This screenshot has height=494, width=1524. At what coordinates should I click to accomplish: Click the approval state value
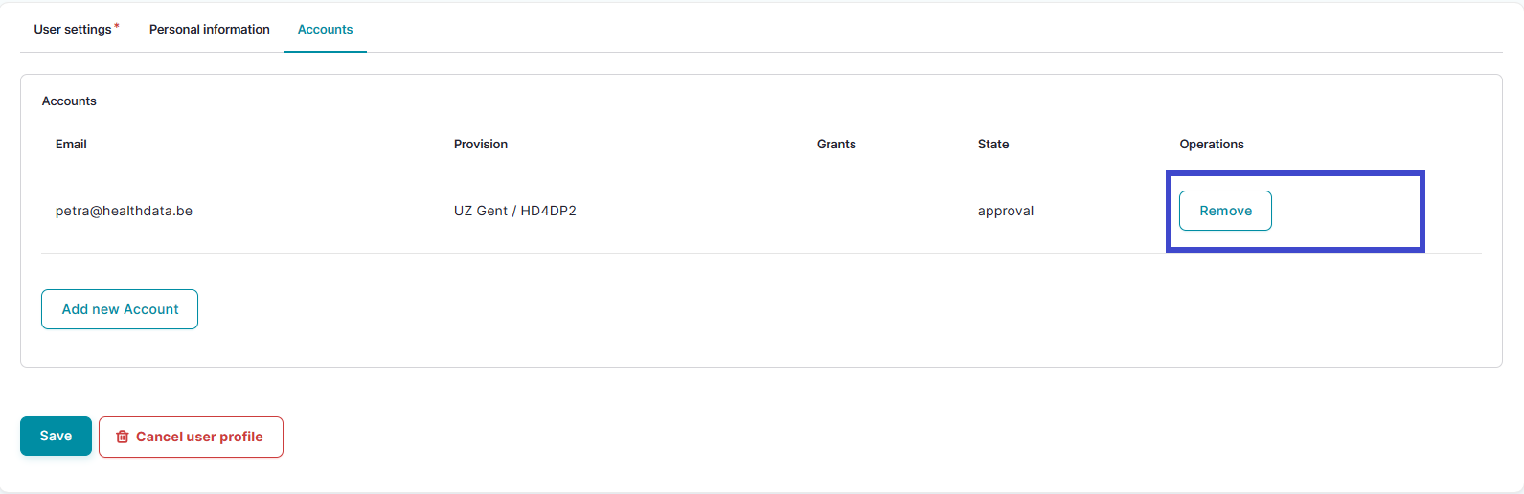point(1006,211)
